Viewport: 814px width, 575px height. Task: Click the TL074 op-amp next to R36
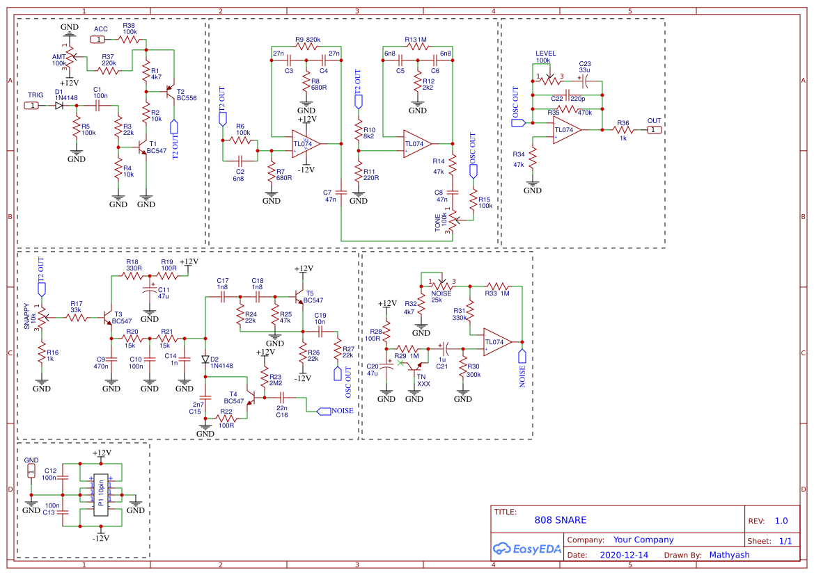[x=566, y=130]
